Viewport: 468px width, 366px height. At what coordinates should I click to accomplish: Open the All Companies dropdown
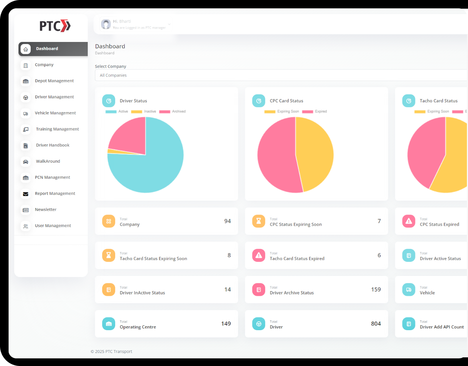click(281, 75)
